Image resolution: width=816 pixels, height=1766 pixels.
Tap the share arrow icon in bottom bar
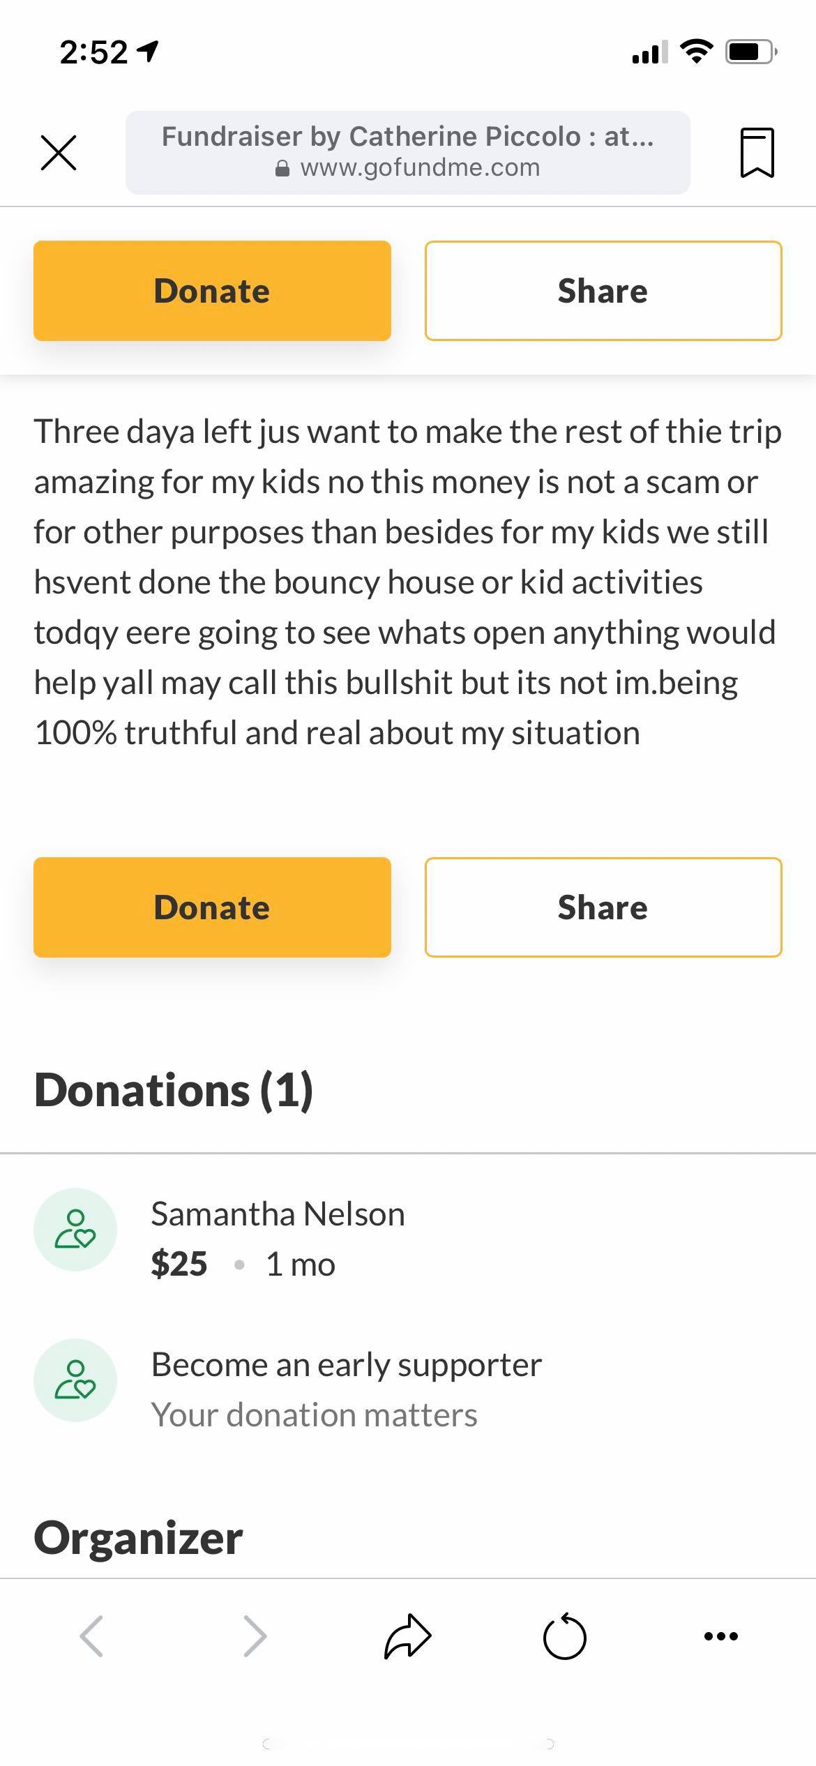pos(408,1636)
